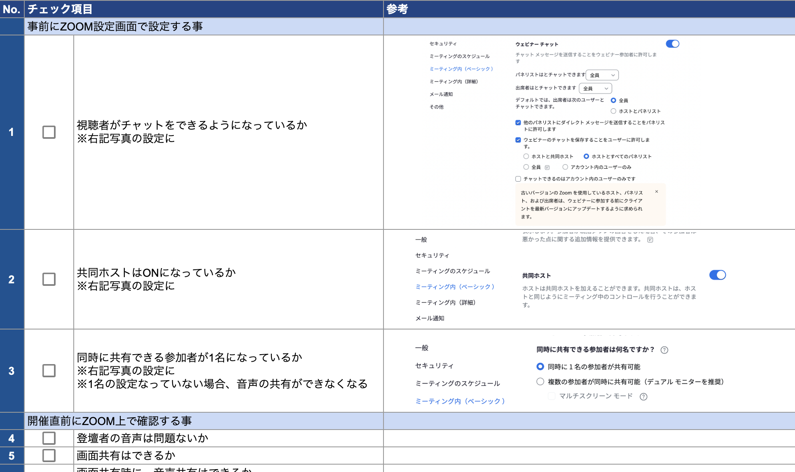Close the old Zoom version notice
The image size is (795, 472).
pyautogui.click(x=657, y=192)
